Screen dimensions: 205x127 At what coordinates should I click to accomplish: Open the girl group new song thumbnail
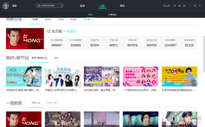[63, 119]
